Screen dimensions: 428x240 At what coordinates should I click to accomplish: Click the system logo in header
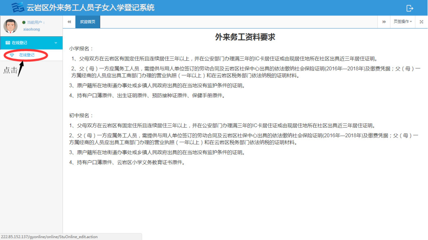(x=18, y=7)
